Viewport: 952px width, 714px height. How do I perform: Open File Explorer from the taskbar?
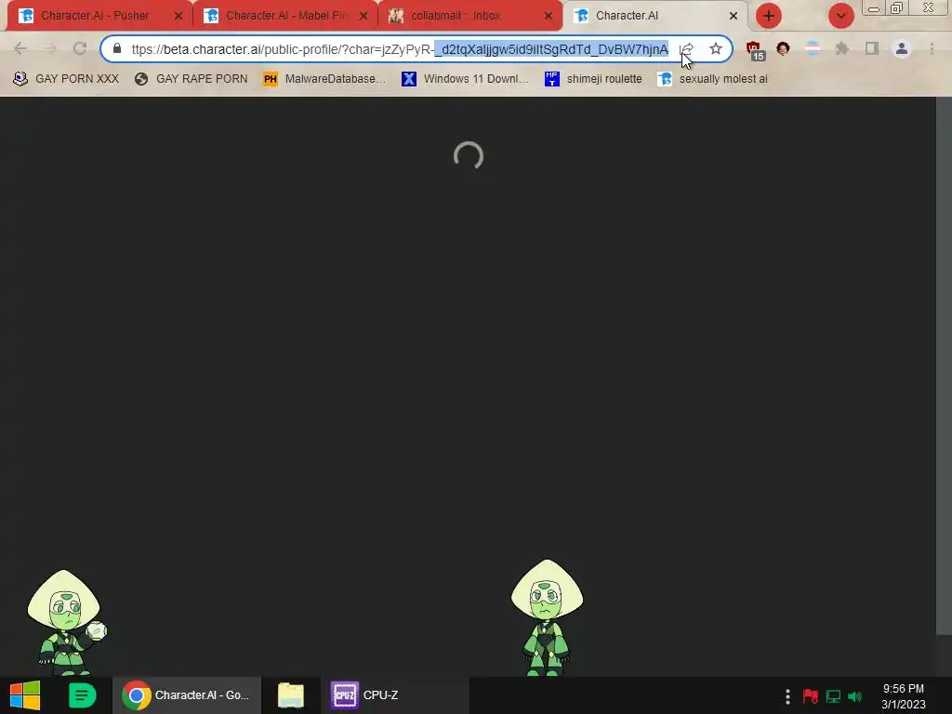(x=291, y=695)
